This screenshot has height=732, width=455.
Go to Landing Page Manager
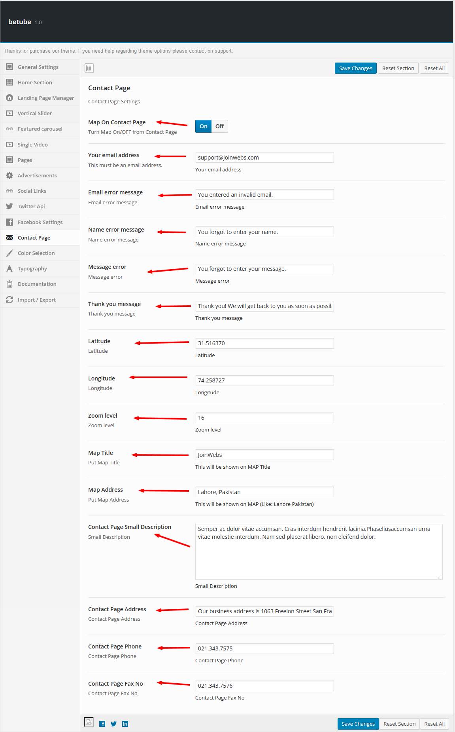40,98
